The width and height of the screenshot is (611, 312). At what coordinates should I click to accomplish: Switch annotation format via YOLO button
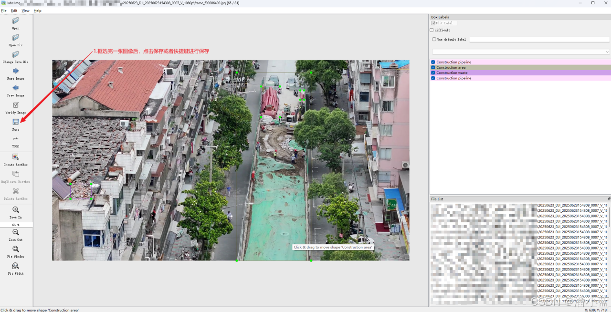[16, 141]
